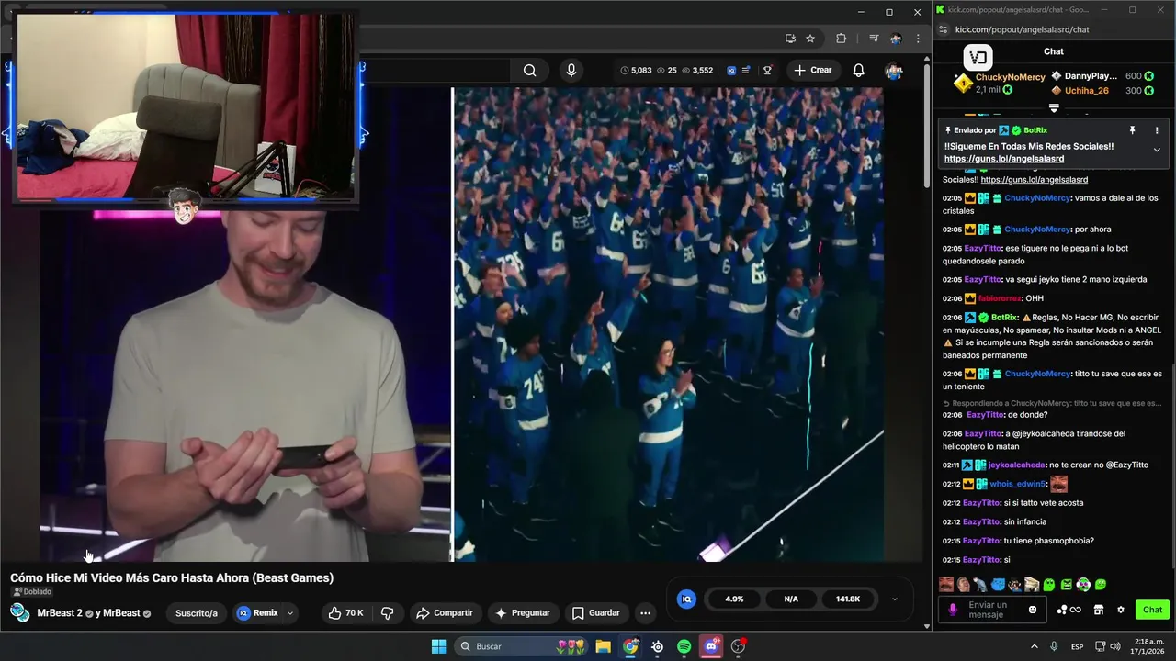Image resolution: width=1176 pixels, height=661 pixels.
Task: Open Kick chat shop icon
Action: coord(1098,610)
